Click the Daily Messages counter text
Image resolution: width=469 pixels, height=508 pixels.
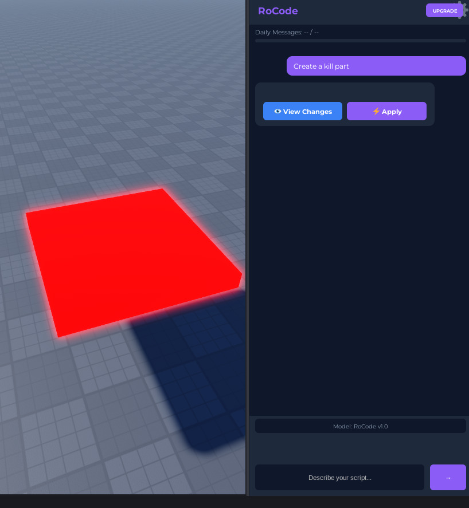(287, 32)
